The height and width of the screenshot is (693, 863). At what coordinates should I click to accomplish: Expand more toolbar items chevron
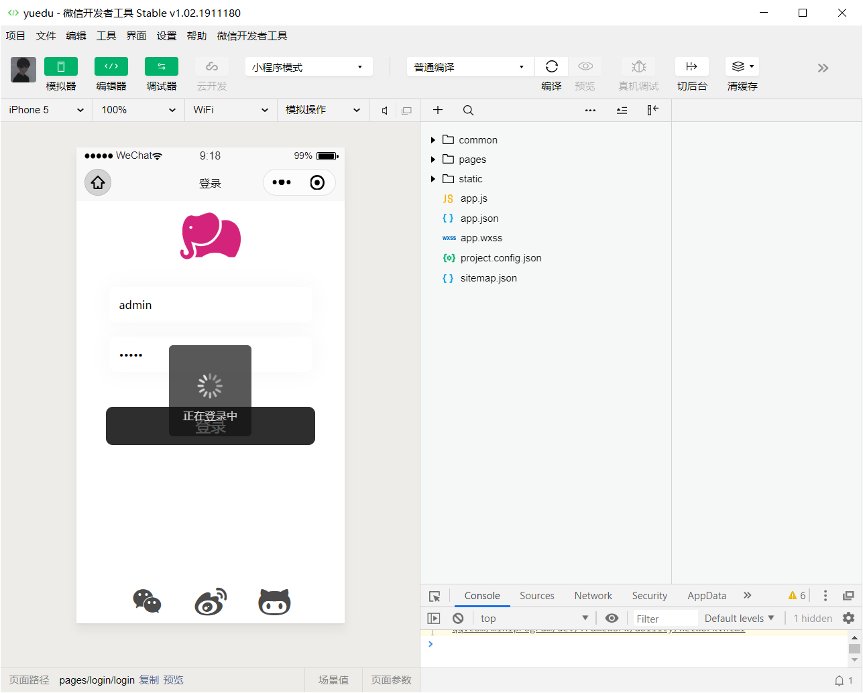pos(823,68)
